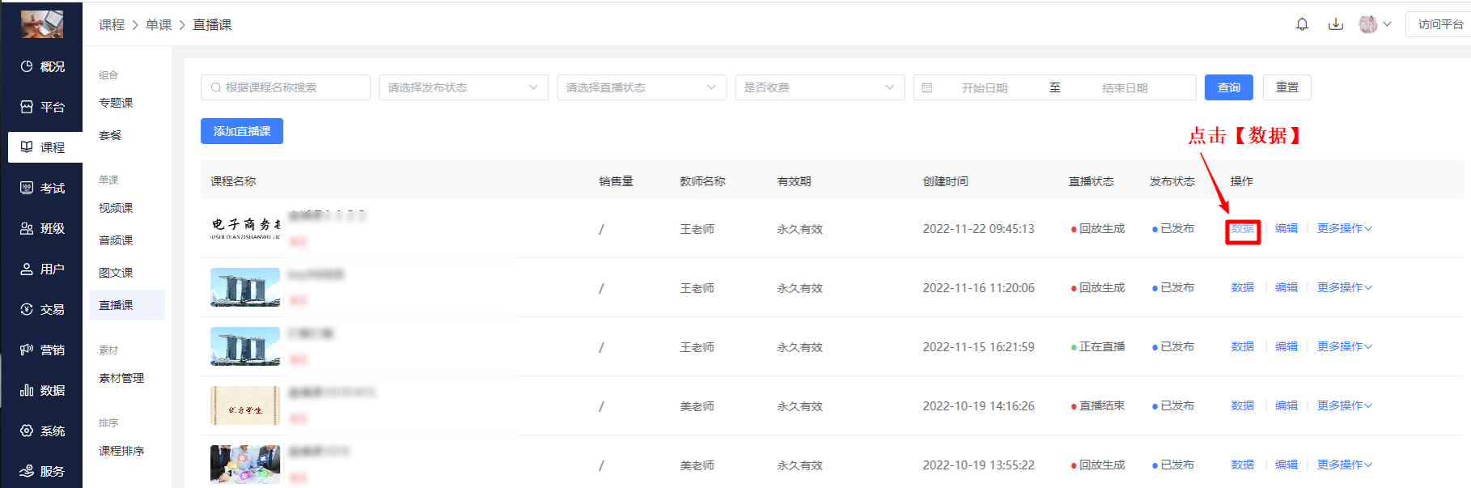Image resolution: width=1471 pixels, height=488 pixels.
Task: Open the 请选择发布状态 dropdown
Action: point(464,87)
